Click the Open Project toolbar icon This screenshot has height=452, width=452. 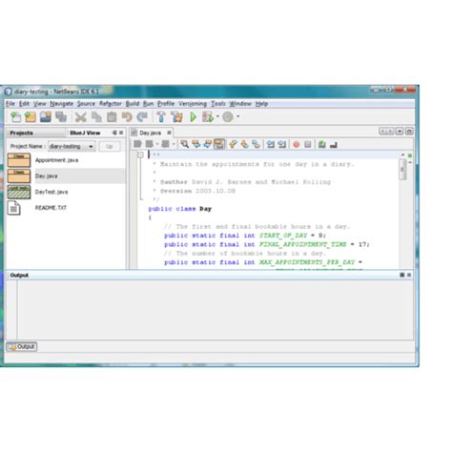click(x=46, y=117)
